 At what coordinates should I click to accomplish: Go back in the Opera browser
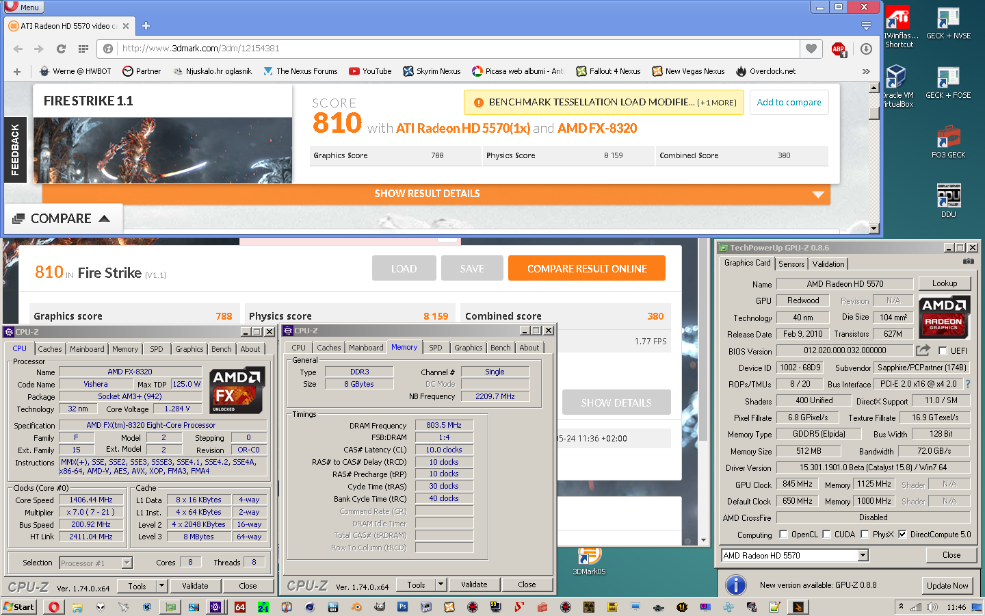[x=18, y=49]
